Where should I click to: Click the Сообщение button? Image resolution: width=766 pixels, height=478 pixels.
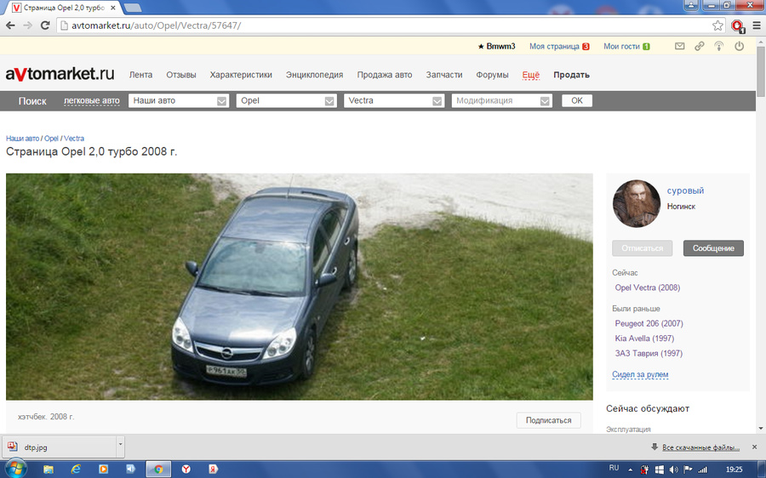[x=713, y=248]
